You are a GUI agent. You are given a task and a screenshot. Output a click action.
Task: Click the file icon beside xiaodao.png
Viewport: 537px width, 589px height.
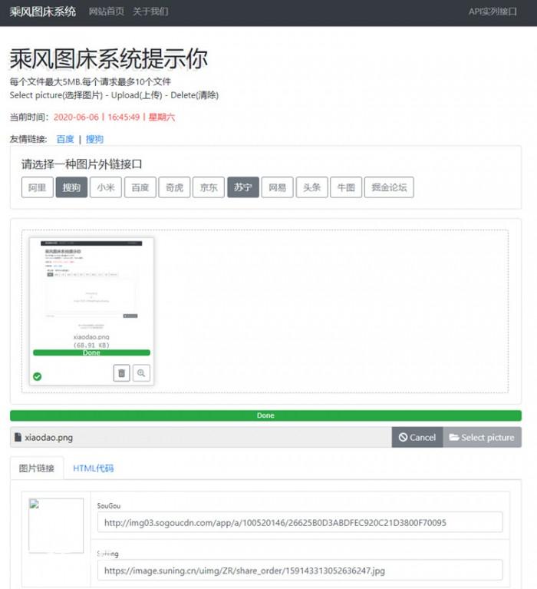18,437
